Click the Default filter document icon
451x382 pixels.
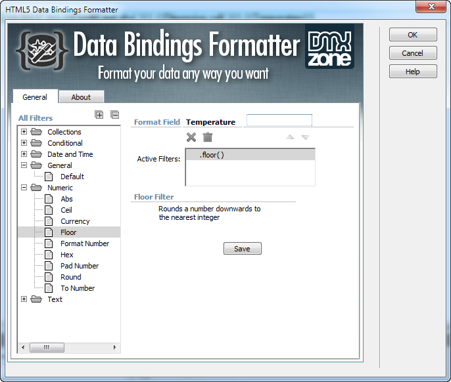click(x=49, y=177)
